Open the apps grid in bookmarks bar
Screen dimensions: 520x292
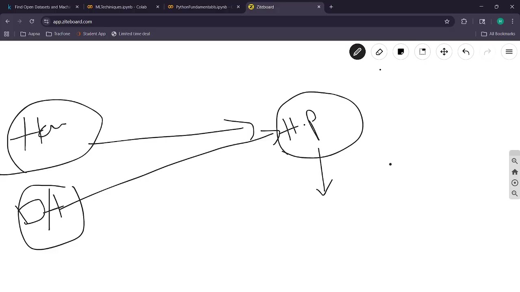tap(6, 34)
